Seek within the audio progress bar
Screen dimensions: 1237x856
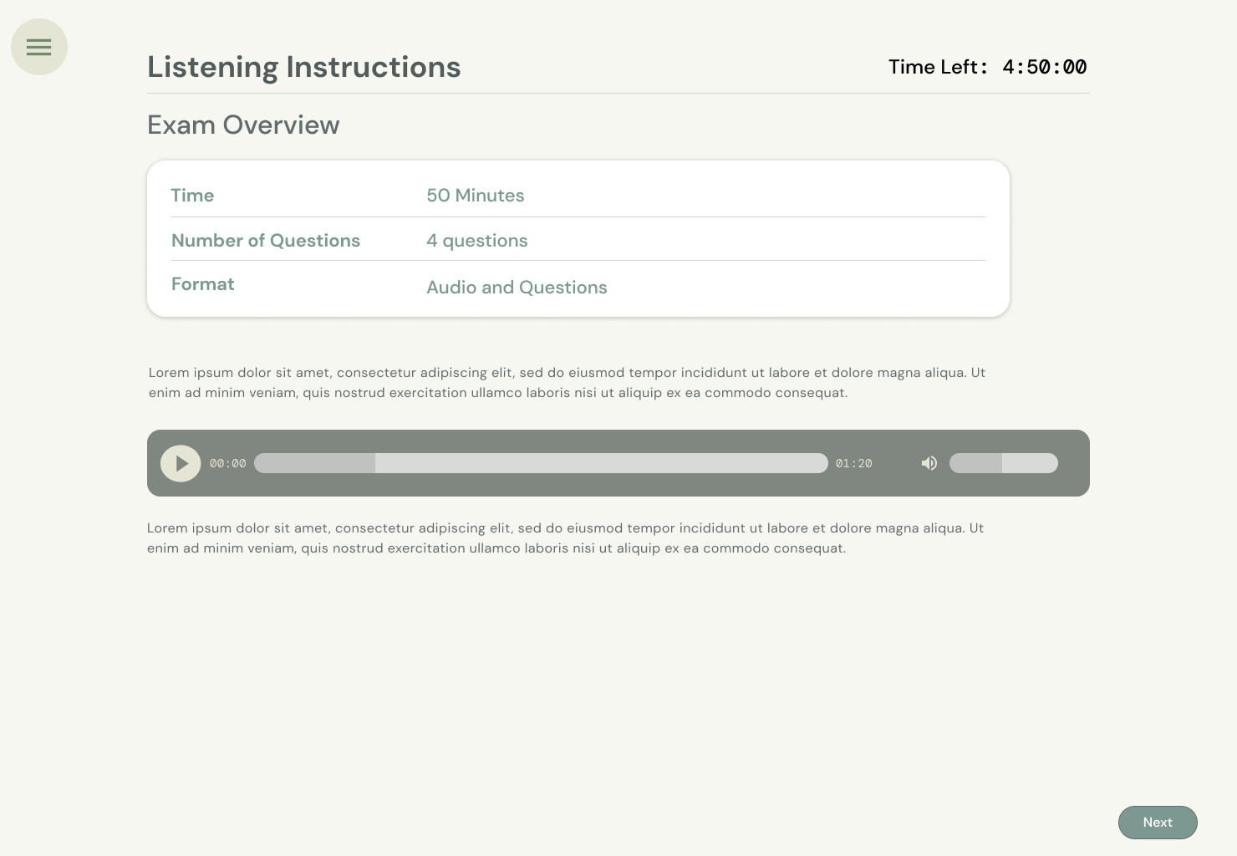tap(541, 463)
